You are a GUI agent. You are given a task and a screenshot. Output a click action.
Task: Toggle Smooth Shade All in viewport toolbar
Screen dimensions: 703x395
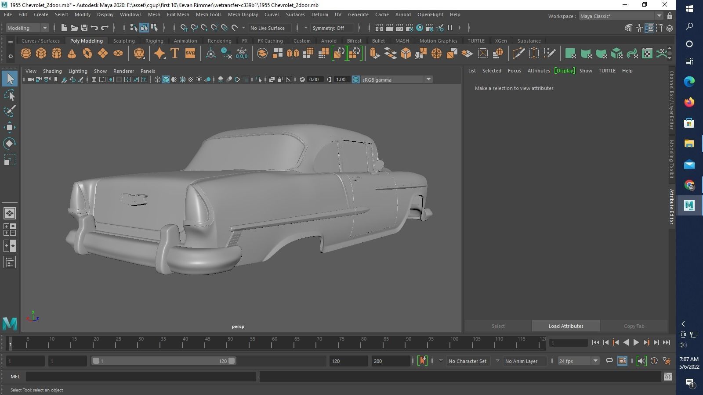tap(166, 79)
